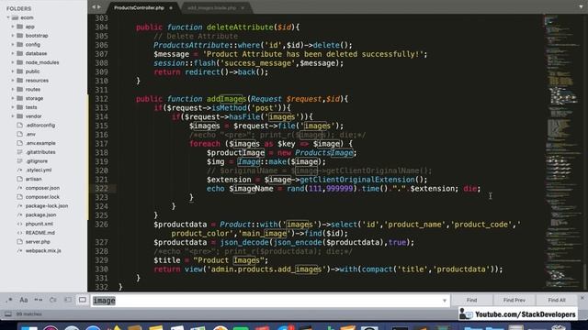Click the FOLDERS sidebar heading
Screen dimensions: 588x330
click(18, 8)
